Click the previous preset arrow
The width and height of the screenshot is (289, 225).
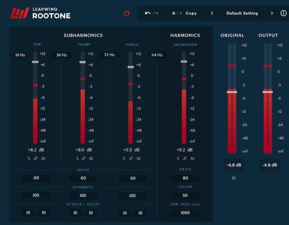point(211,13)
